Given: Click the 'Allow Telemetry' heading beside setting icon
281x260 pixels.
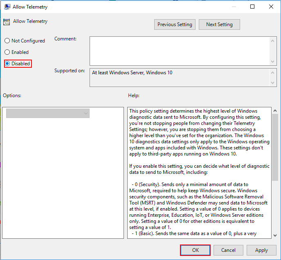Looking at the screenshot, I should (x=30, y=21).
